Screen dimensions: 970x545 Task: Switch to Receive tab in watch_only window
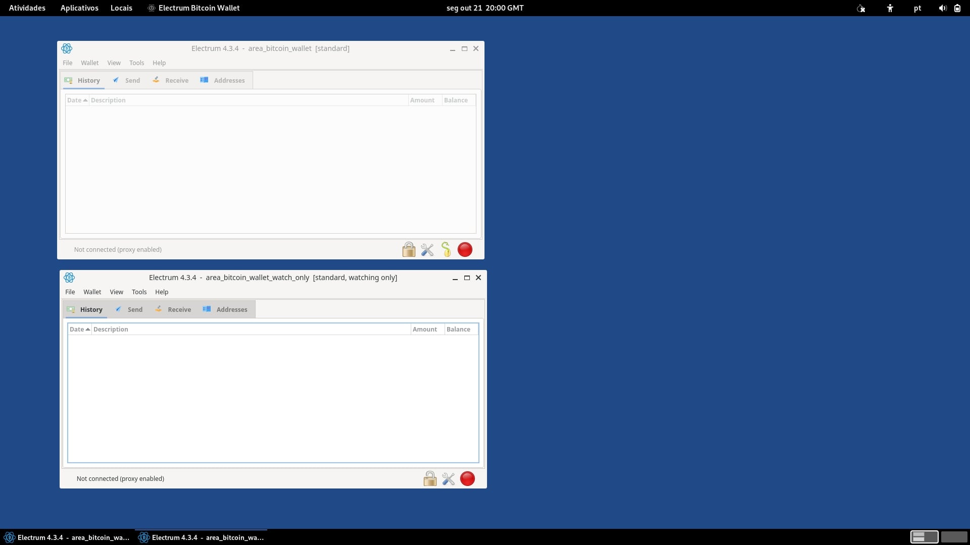pos(173,309)
